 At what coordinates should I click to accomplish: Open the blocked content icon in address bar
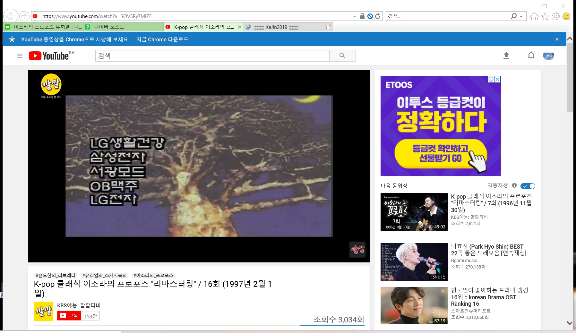pos(370,16)
